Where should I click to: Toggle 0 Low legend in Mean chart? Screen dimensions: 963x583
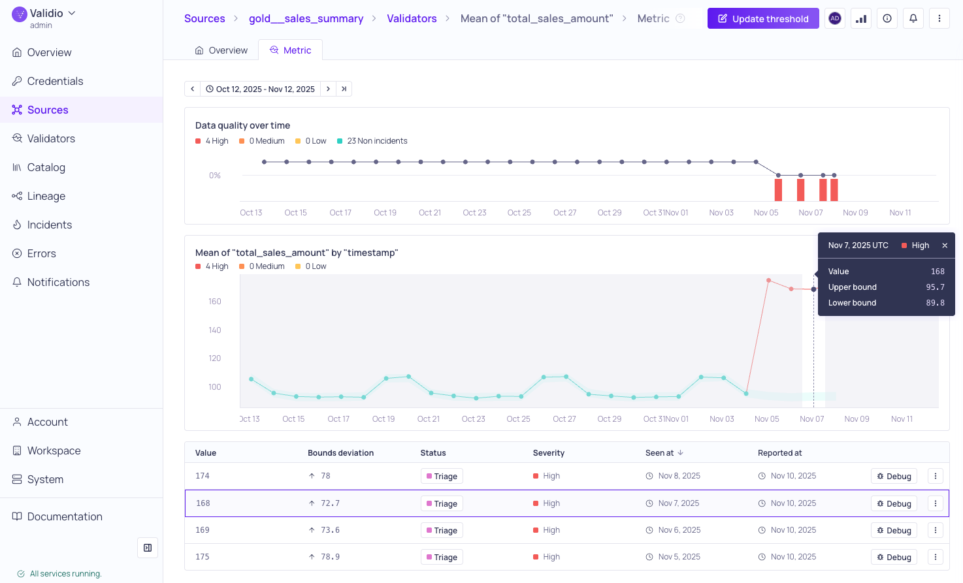(311, 266)
